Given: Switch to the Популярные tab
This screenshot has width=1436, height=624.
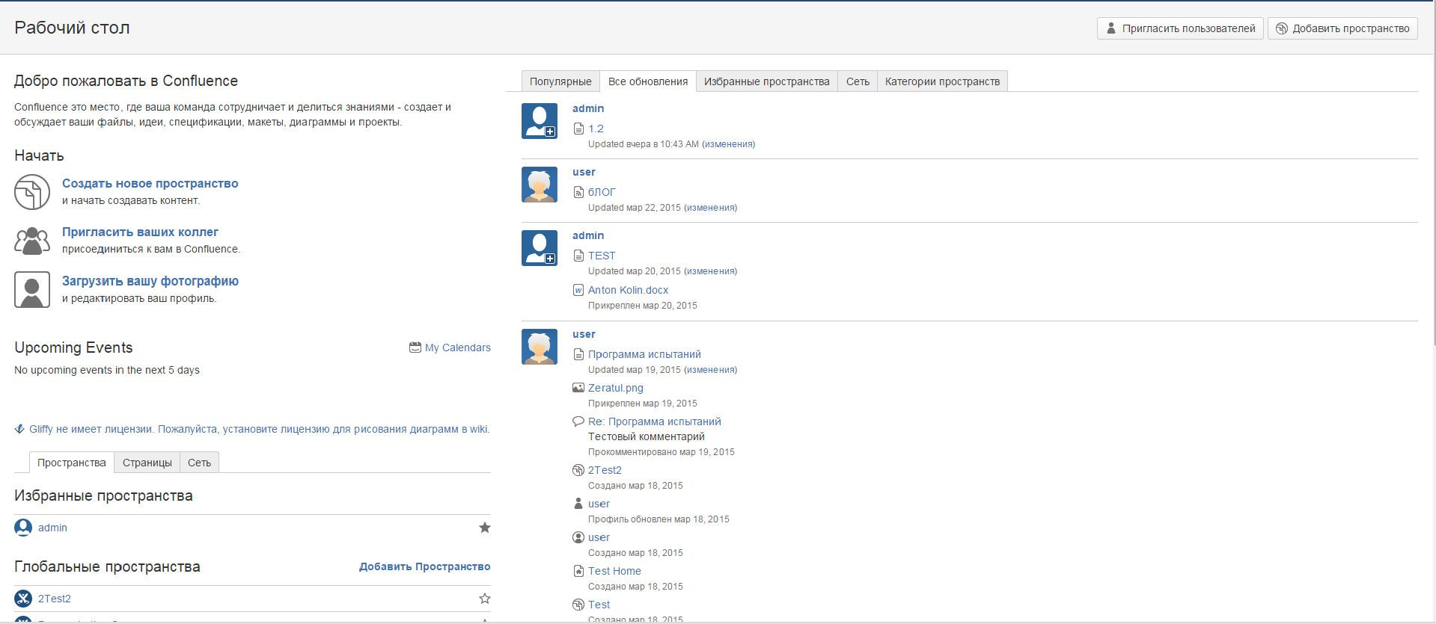Looking at the screenshot, I should click(x=560, y=81).
